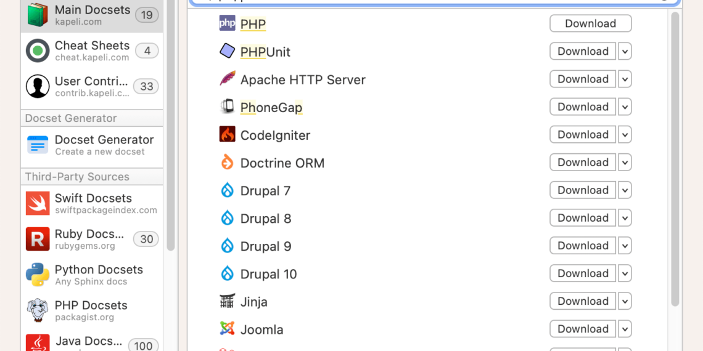Viewport: 703px width, 351px height.
Task: Click the sidebar vertical scrollbar
Action: [x=170, y=126]
